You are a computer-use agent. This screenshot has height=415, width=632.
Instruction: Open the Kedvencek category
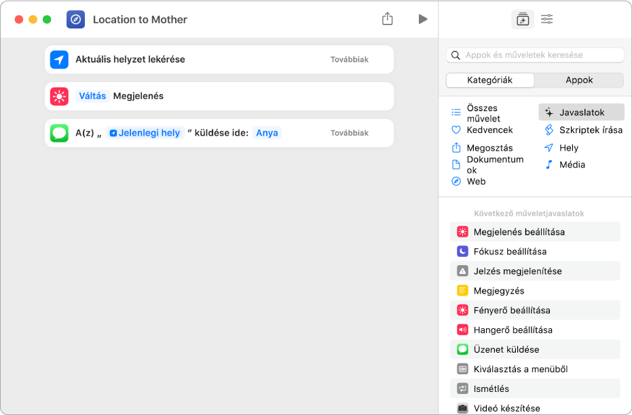click(x=489, y=130)
